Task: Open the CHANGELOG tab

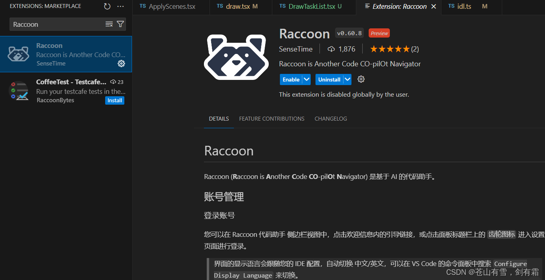Action: point(331,119)
